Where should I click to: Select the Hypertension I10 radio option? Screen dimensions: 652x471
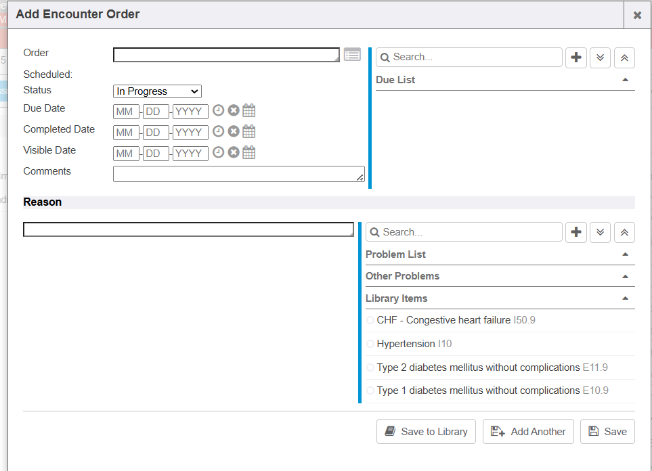(x=370, y=344)
